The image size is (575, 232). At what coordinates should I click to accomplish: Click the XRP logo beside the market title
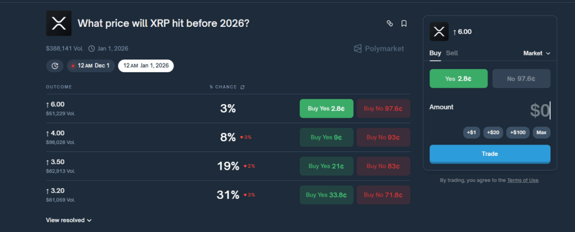click(x=58, y=24)
